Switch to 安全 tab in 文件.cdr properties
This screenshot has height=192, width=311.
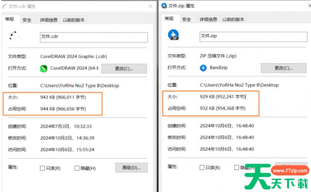point(27,20)
